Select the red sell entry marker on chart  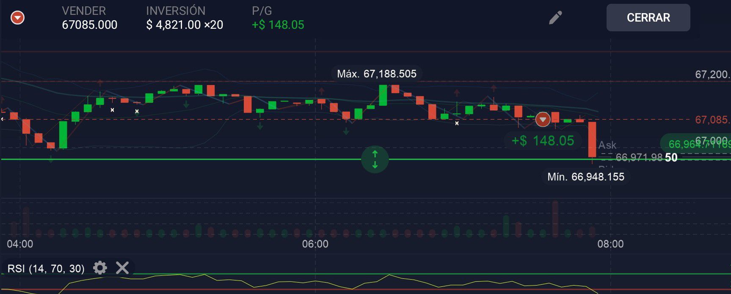click(543, 120)
